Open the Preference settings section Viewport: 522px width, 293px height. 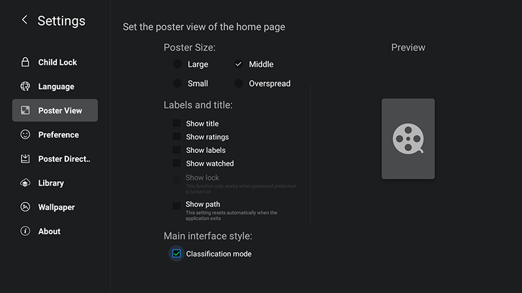[x=58, y=135]
